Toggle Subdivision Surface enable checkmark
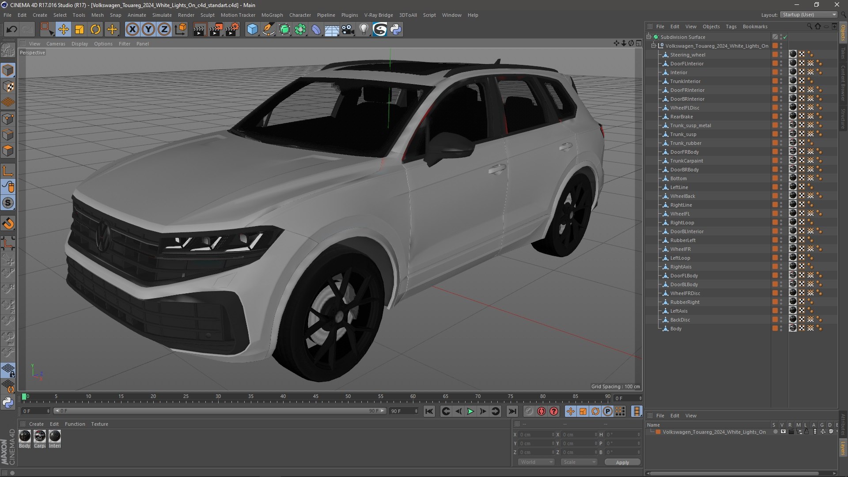The width and height of the screenshot is (848, 477). click(785, 37)
